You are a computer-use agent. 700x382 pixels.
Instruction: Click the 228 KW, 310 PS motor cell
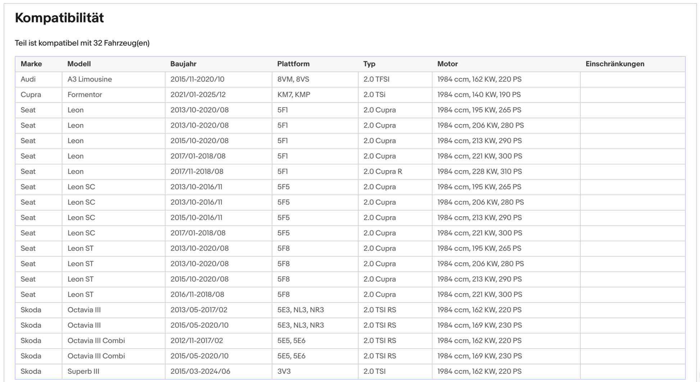coord(479,172)
